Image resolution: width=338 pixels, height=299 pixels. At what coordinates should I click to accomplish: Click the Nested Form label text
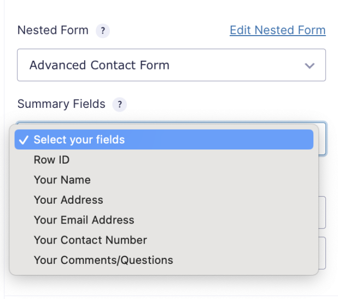point(53,30)
